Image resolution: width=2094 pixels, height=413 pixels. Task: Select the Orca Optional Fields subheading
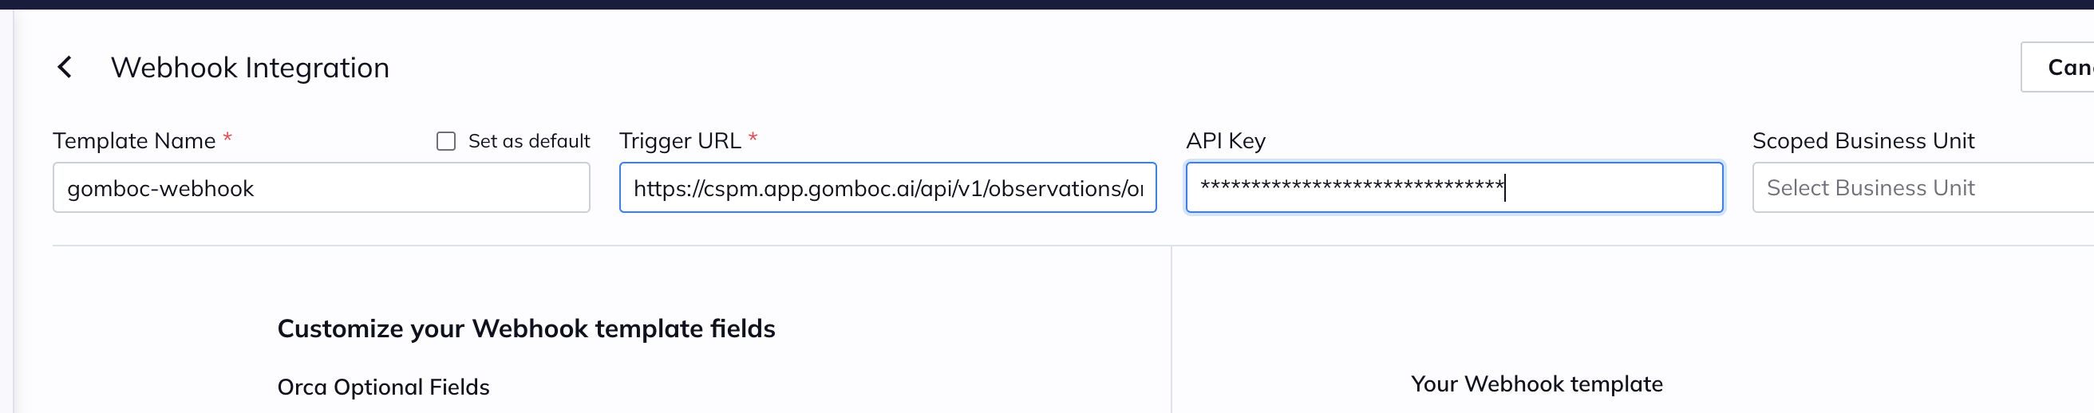(x=384, y=387)
